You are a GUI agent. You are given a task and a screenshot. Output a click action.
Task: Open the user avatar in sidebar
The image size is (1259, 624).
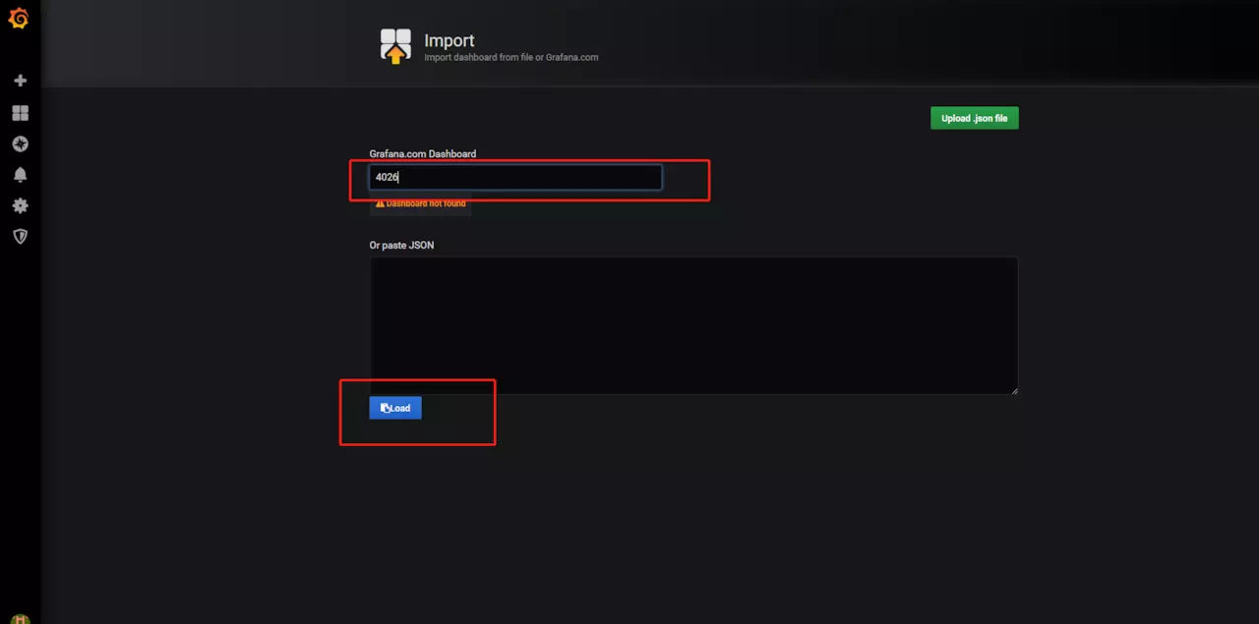coord(20,619)
